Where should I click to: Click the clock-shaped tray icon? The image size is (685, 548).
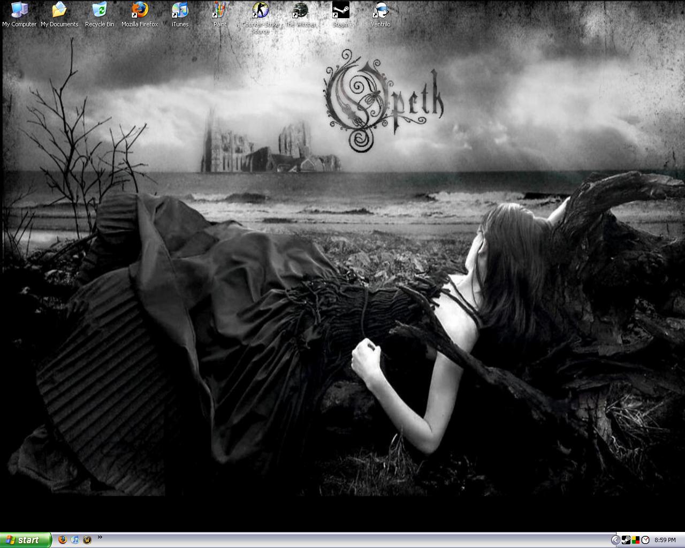click(645, 540)
